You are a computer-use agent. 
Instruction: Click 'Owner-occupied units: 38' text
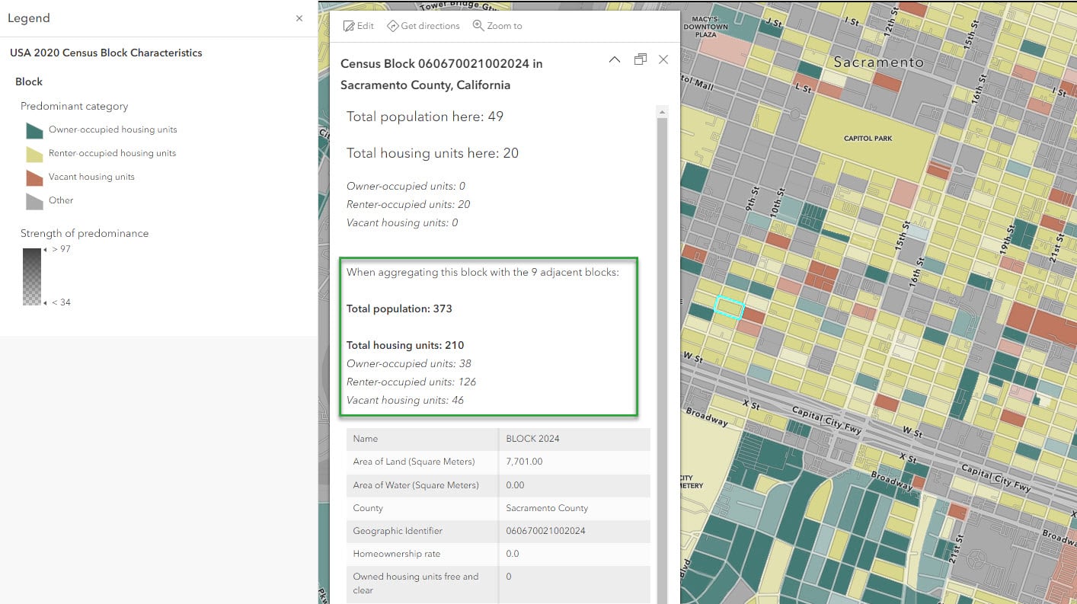pyautogui.click(x=409, y=363)
